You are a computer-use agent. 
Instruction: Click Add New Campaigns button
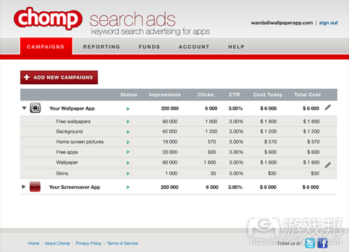tap(59, 77)
